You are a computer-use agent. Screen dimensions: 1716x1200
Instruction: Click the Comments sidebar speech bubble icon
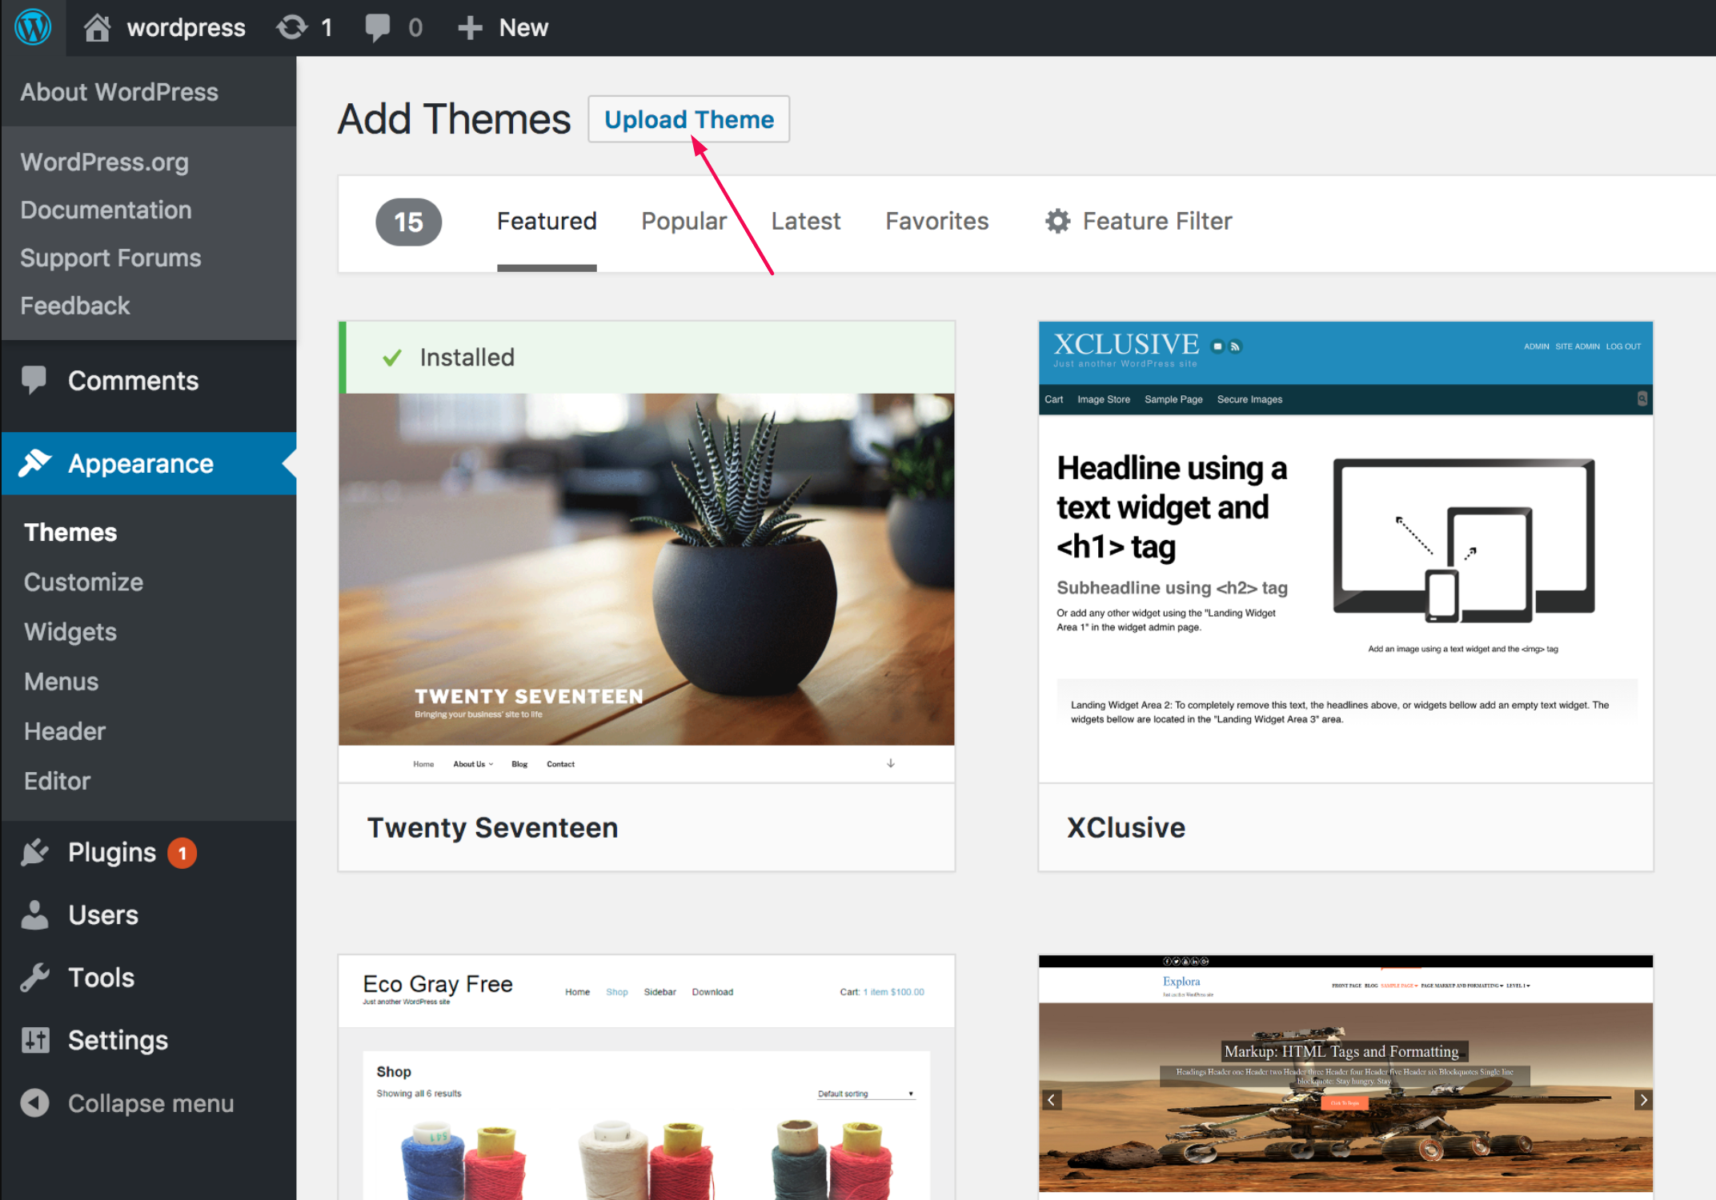pyautogui.click(x=34, y=380)
